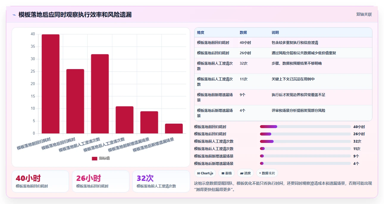
Task: Click the table cell 执行后才发现边界和异常覆盖不足
Action: pyautogui.click(x=298, y=95)
